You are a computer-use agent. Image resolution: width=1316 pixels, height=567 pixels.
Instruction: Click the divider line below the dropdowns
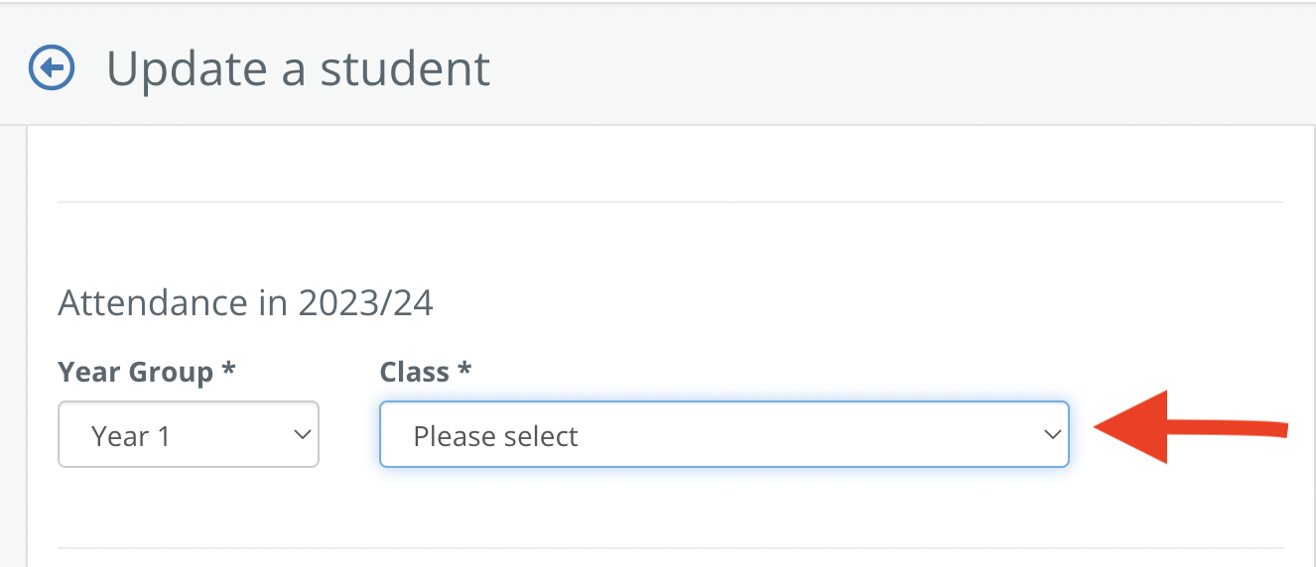(671, 548)
